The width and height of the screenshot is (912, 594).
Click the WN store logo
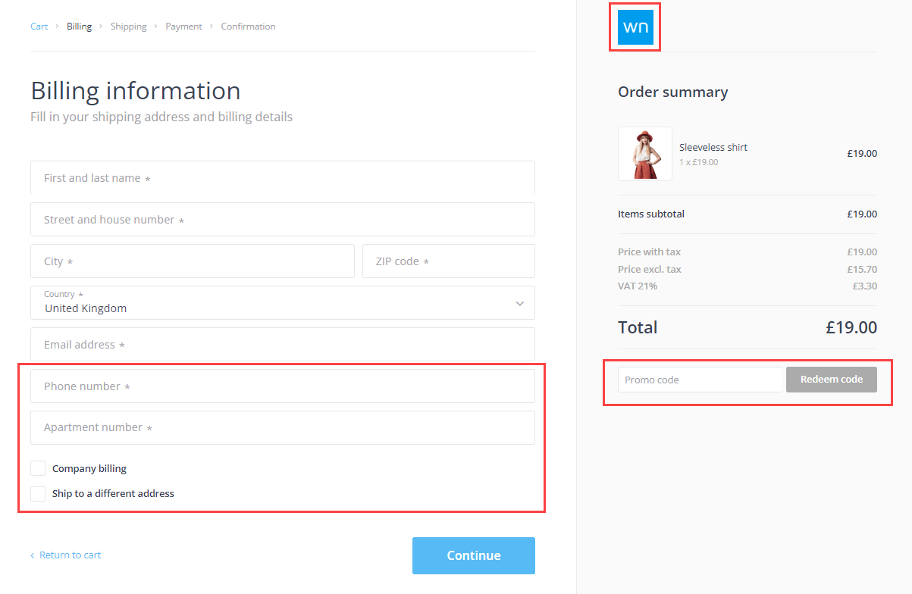(635, 27)
